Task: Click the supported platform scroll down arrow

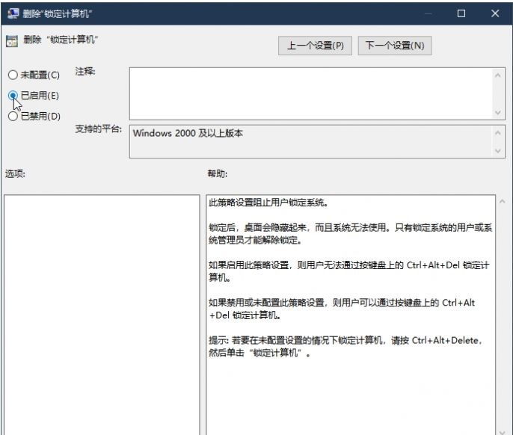Action: pos(497,151)
